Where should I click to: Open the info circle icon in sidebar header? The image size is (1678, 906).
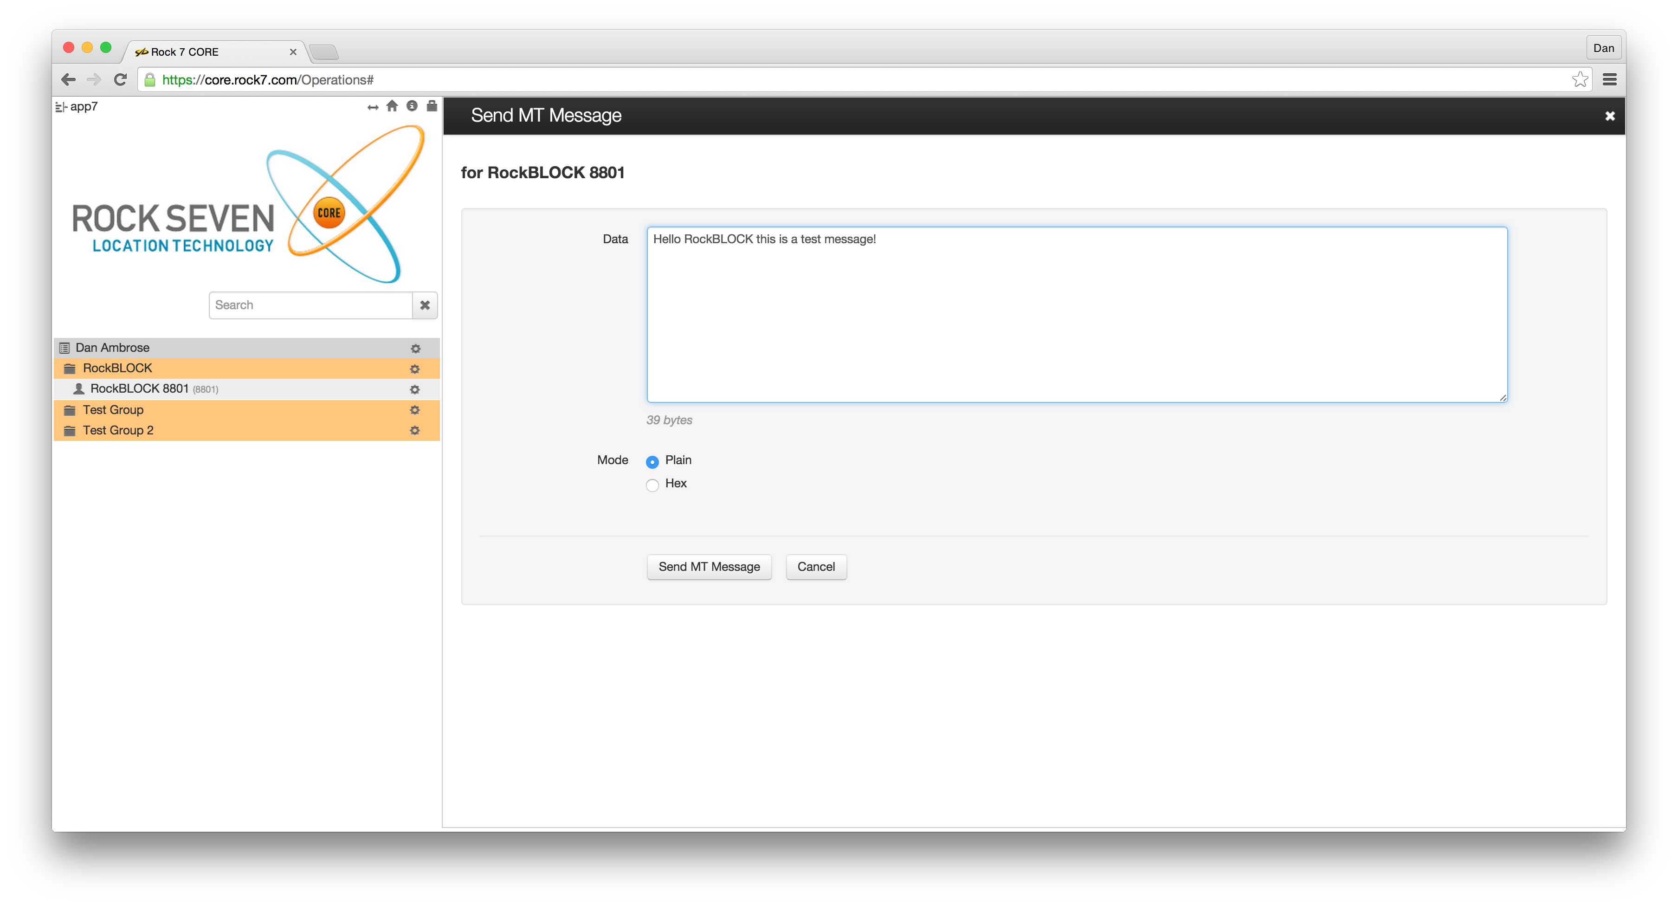click(412, 106)
